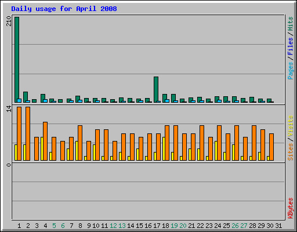
Task: Click the day label '17' on x-axis
Action: click(157, 226)
